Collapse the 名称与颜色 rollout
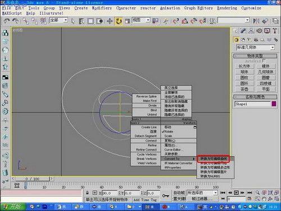 255,97
